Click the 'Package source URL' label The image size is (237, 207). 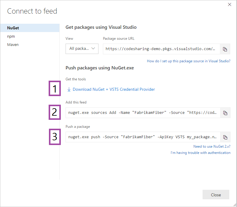(x=119, y=39)
